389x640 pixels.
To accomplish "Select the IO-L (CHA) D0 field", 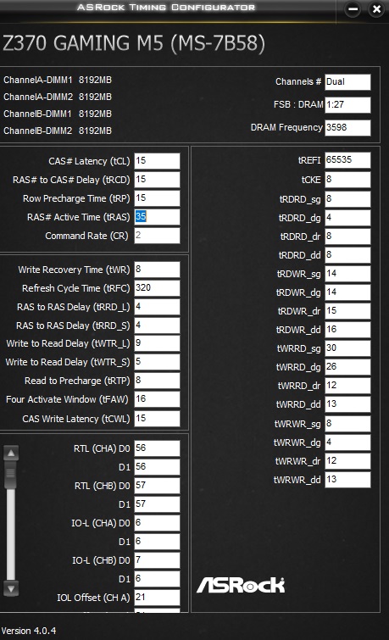I will click(x=157, y=523).
